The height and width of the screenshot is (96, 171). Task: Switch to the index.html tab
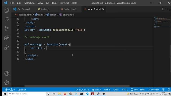[70, 9]
